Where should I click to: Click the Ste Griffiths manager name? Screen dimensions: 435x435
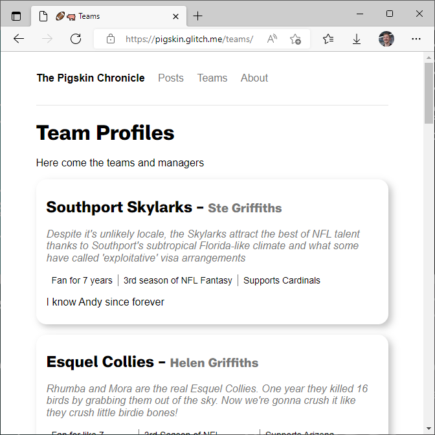point(245,208)
